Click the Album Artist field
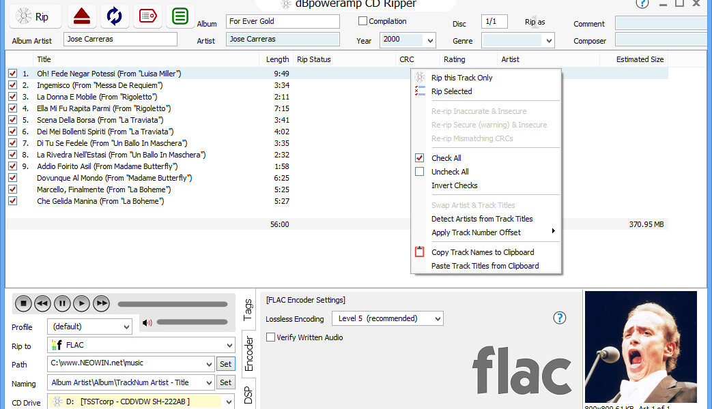 pos(120,39)
